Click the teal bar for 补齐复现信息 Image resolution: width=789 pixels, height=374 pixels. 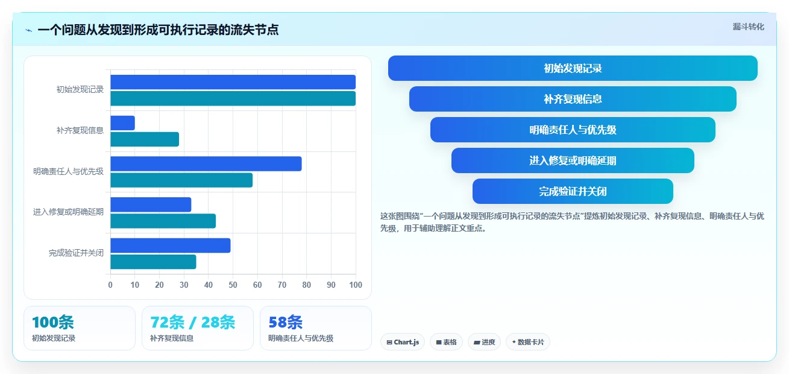coord(145,139)
